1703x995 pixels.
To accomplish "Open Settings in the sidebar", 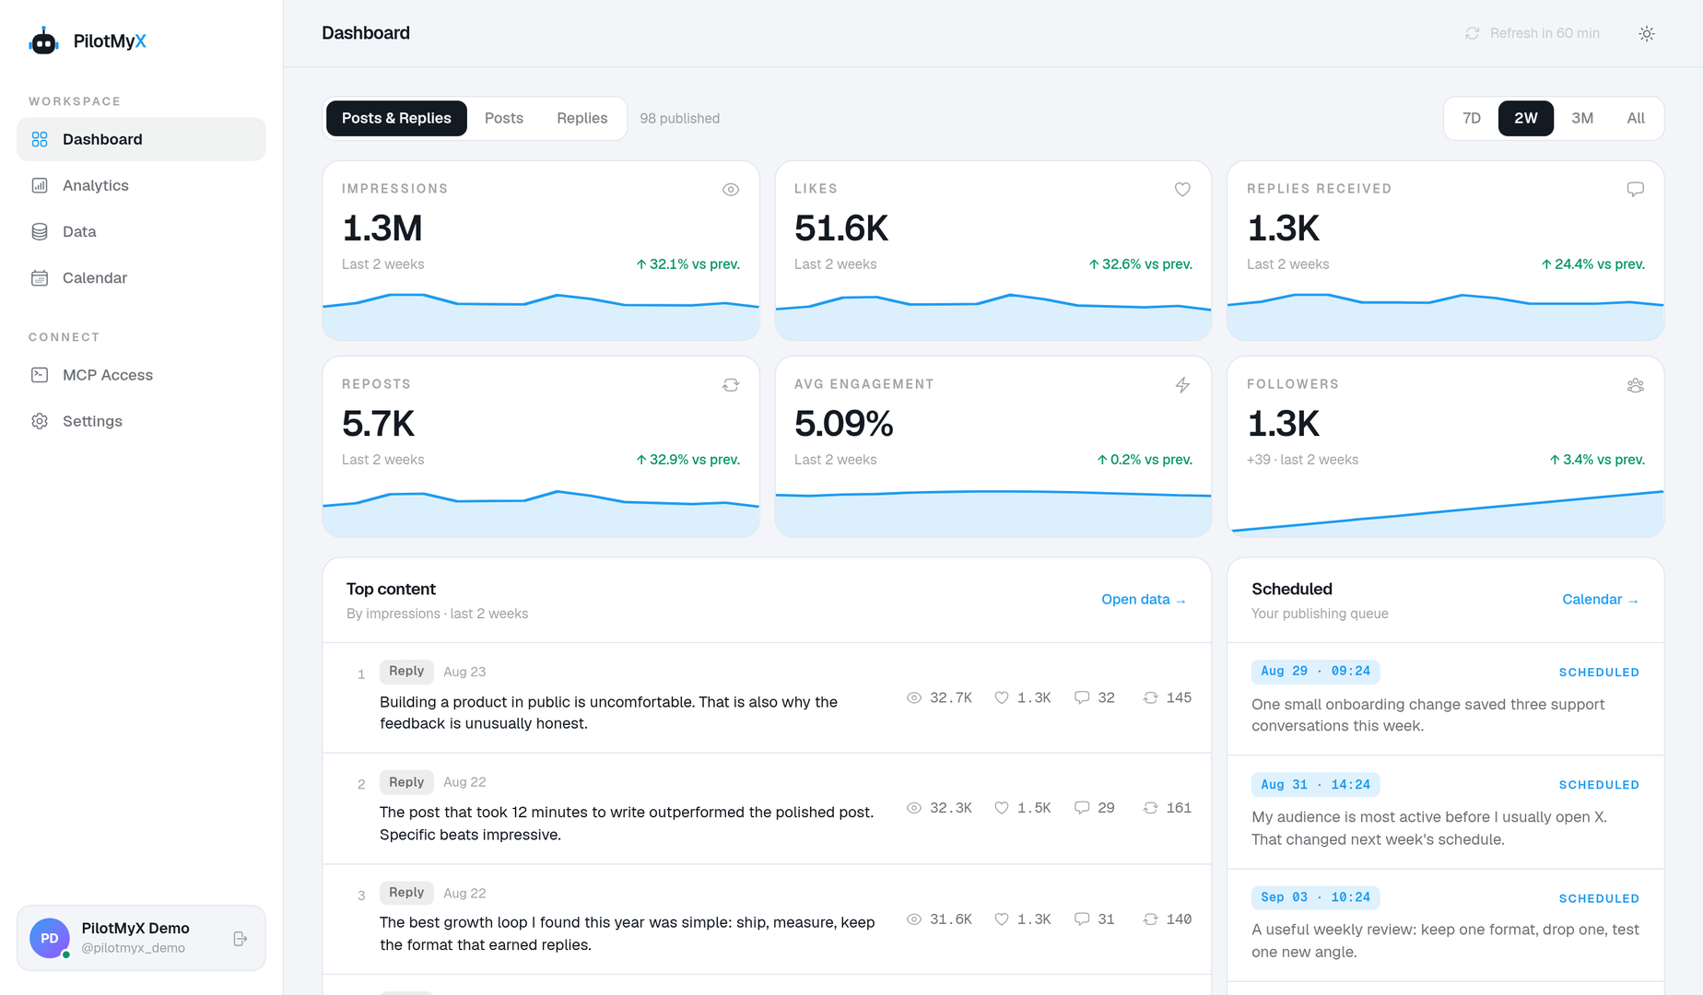I will [141, 421].
